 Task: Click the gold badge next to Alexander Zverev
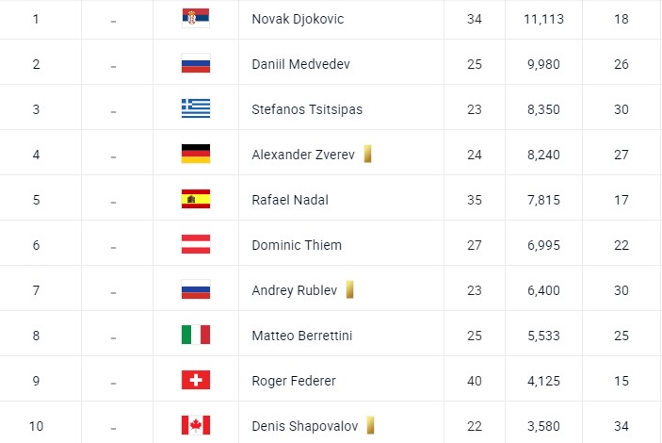tap(367, 154)
